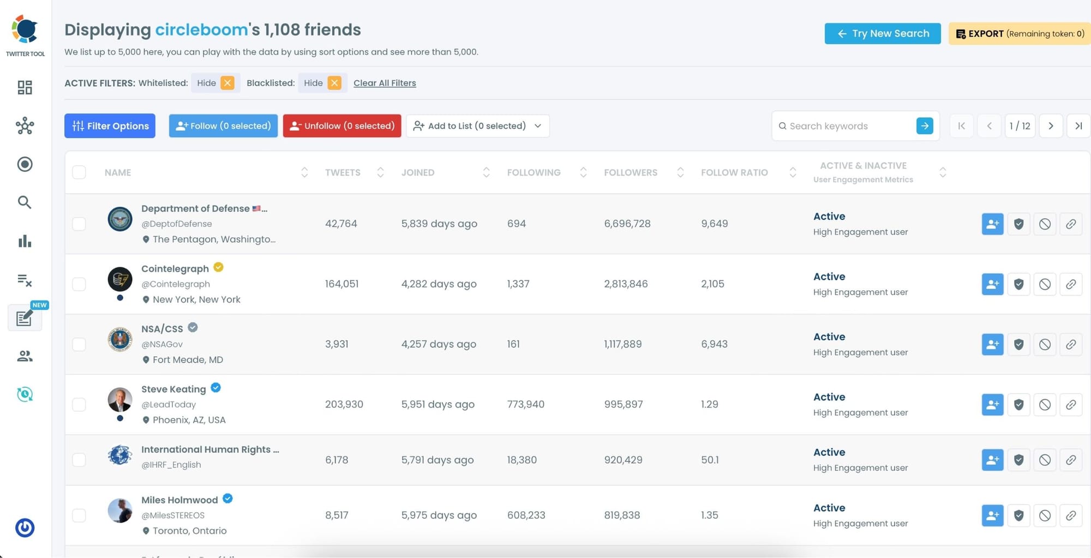Follow International Human Rights with blue icon
Screen dimensions: 1091x558
click(x=992, y=460)
